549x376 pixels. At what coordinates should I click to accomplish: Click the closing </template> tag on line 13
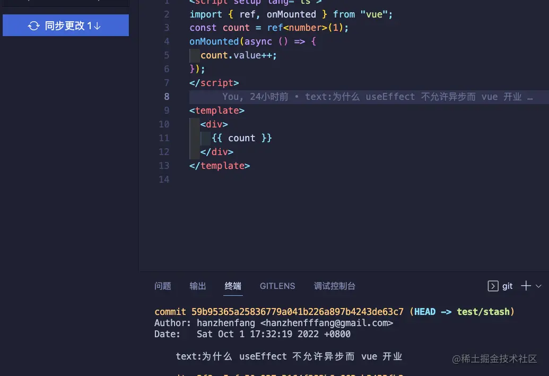[220, 166]
